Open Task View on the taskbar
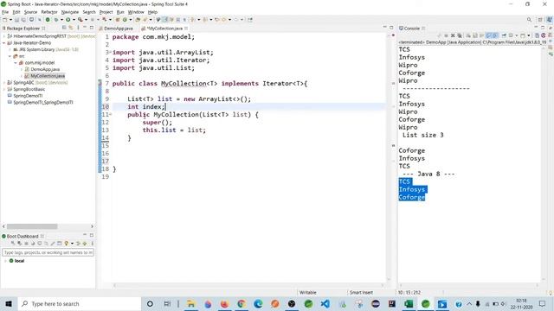554x311 pixels. point(167,303)
